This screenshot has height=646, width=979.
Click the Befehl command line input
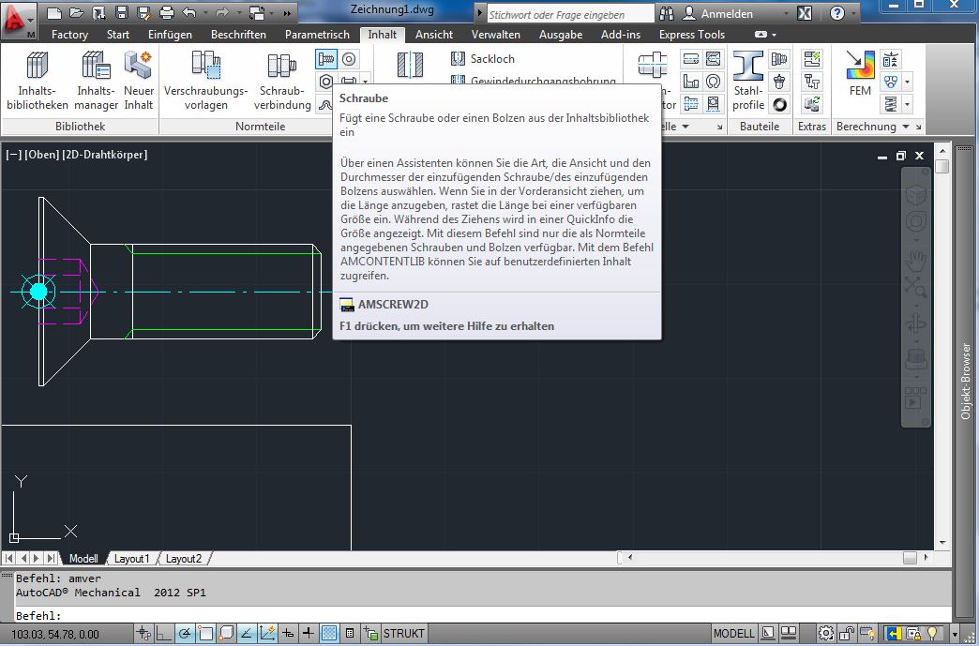(482, 615)
